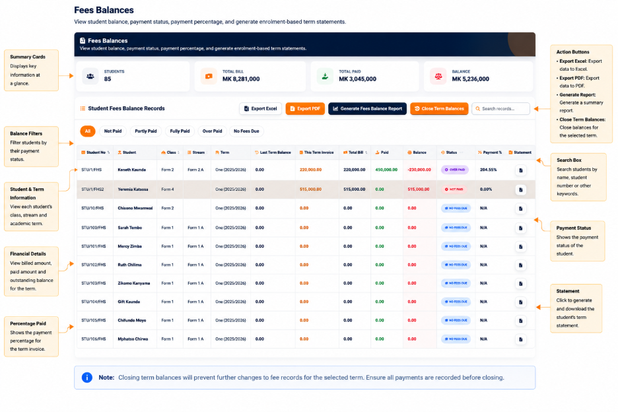Filter by Fully Paid students
Screen dimensions: 618x412
(180, 131)
